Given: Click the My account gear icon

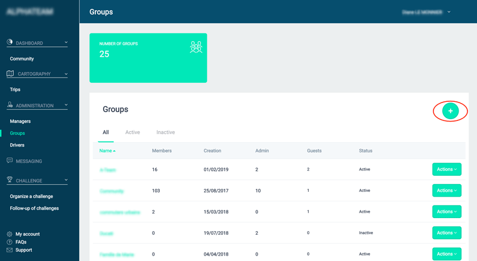Looking at the screenshot, I should click(10, 234).
